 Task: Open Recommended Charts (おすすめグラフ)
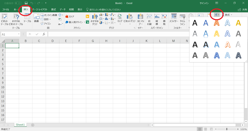(94, 19)
